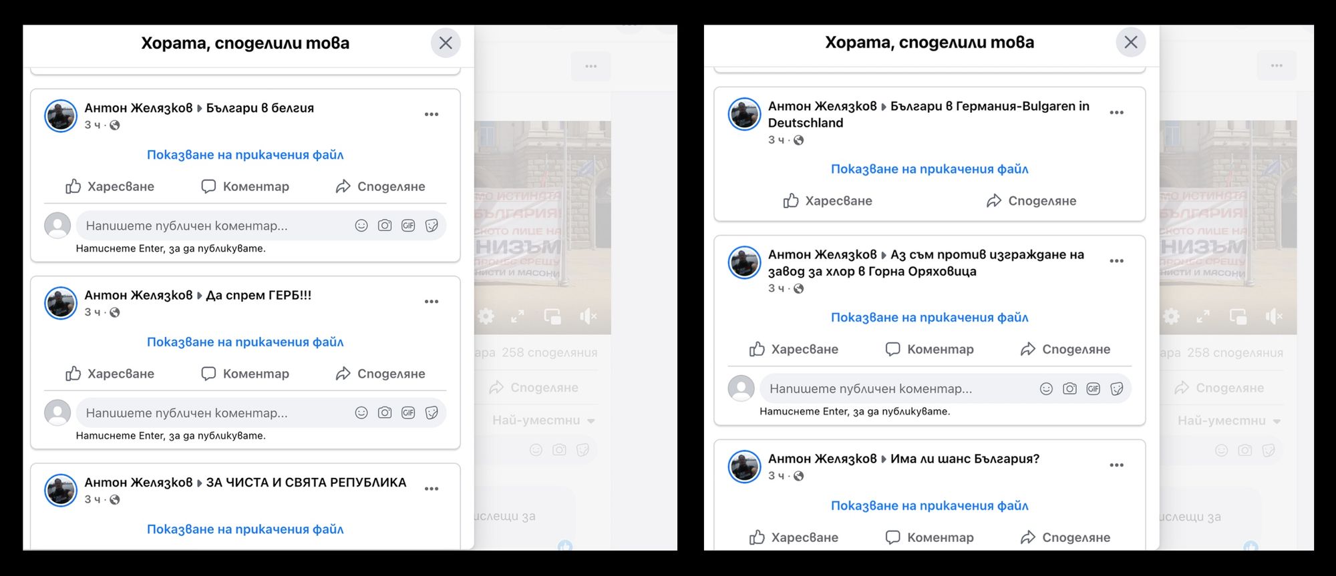1336x576 pixels.
Task: Open options menu for Има ли шанс България? post
Action: pos(1116,465)
